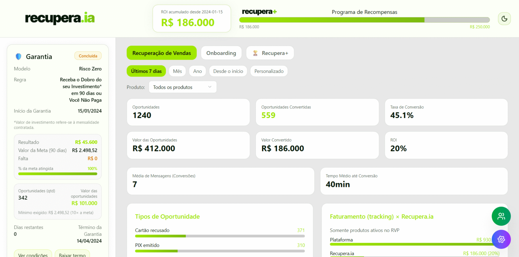This screenshot has height=257, width=519.
Task: Open the green users floating button
Action: coord(501,216)
